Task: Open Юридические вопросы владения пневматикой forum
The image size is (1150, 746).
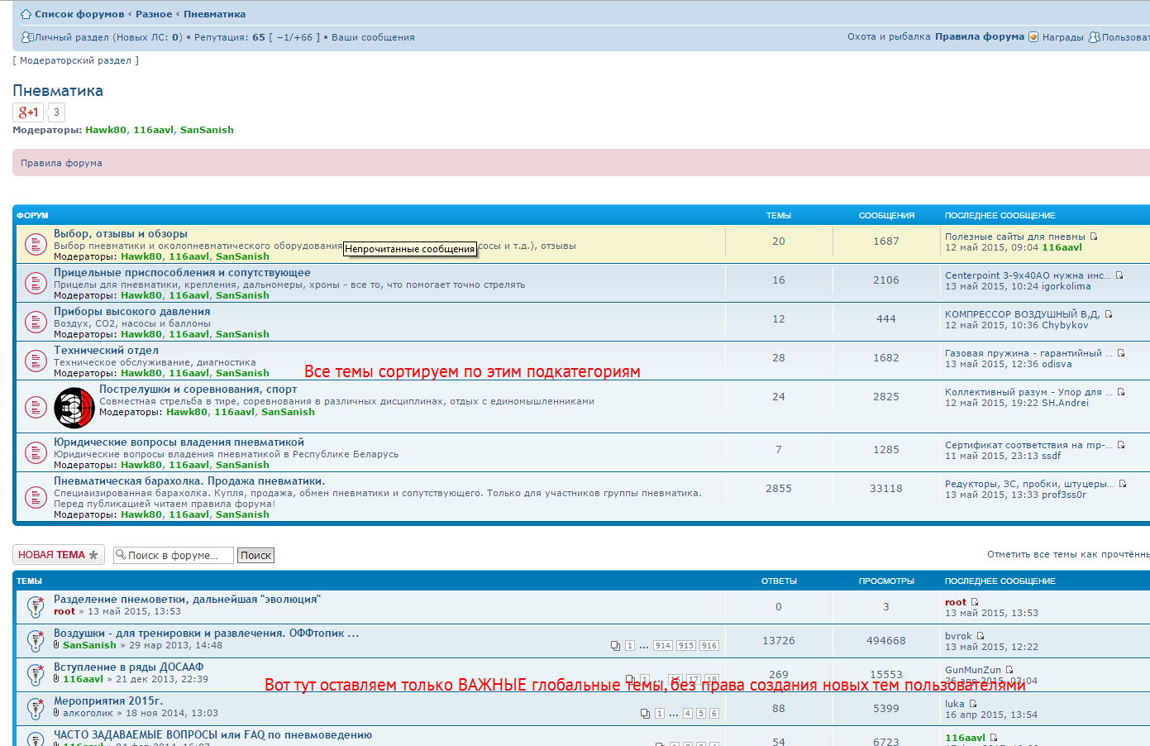Action: pos(179,442)
